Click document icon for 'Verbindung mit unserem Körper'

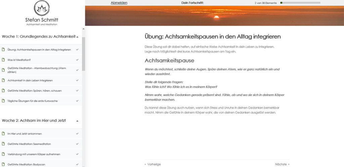point(3,154)
